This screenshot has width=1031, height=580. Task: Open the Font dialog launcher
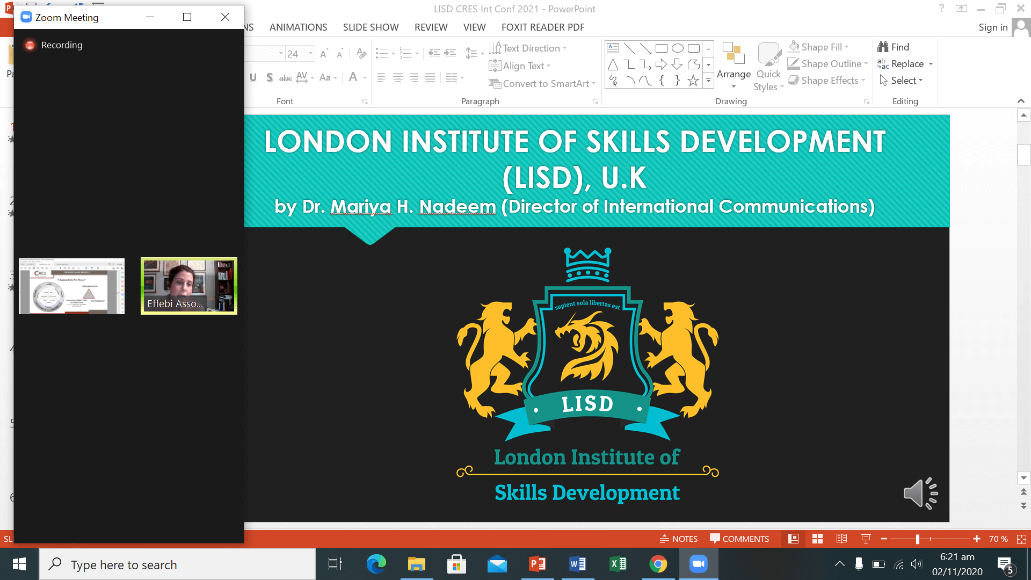coord(365,102)
